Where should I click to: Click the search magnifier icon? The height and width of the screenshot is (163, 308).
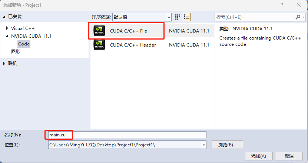click(298, 17)
